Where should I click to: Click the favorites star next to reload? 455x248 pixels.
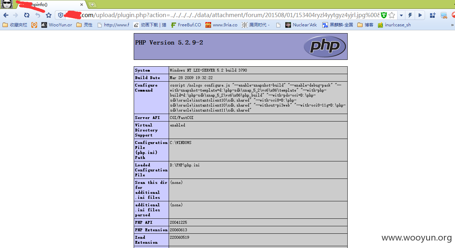click(x=49, y=15)
